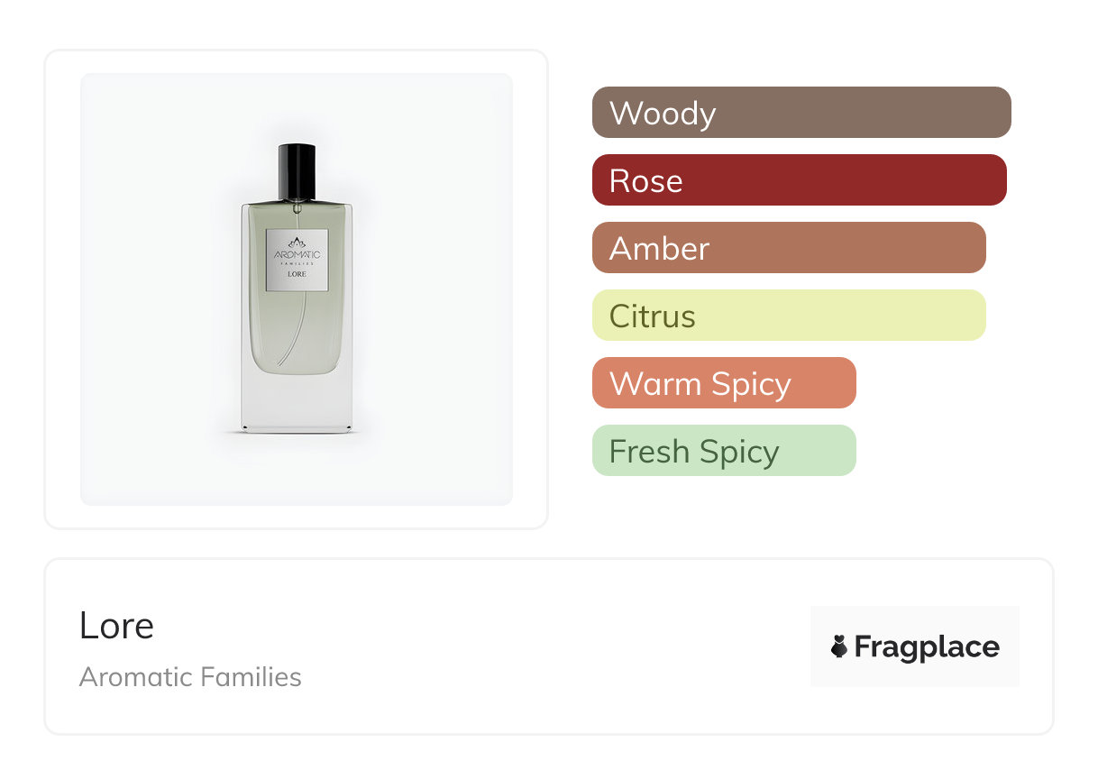Click the Fragplace perfume bottle logo icon
This screenshot has height=779, width=1098.
839,646
